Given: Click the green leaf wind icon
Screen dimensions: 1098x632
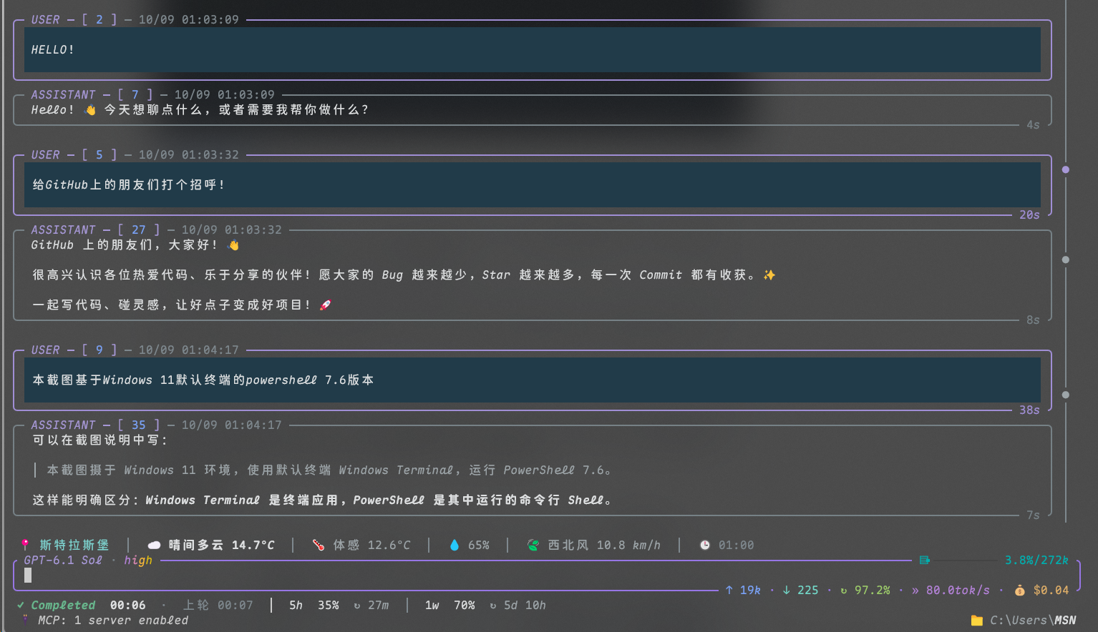Looking at the screenshot, I should point(533,545).
